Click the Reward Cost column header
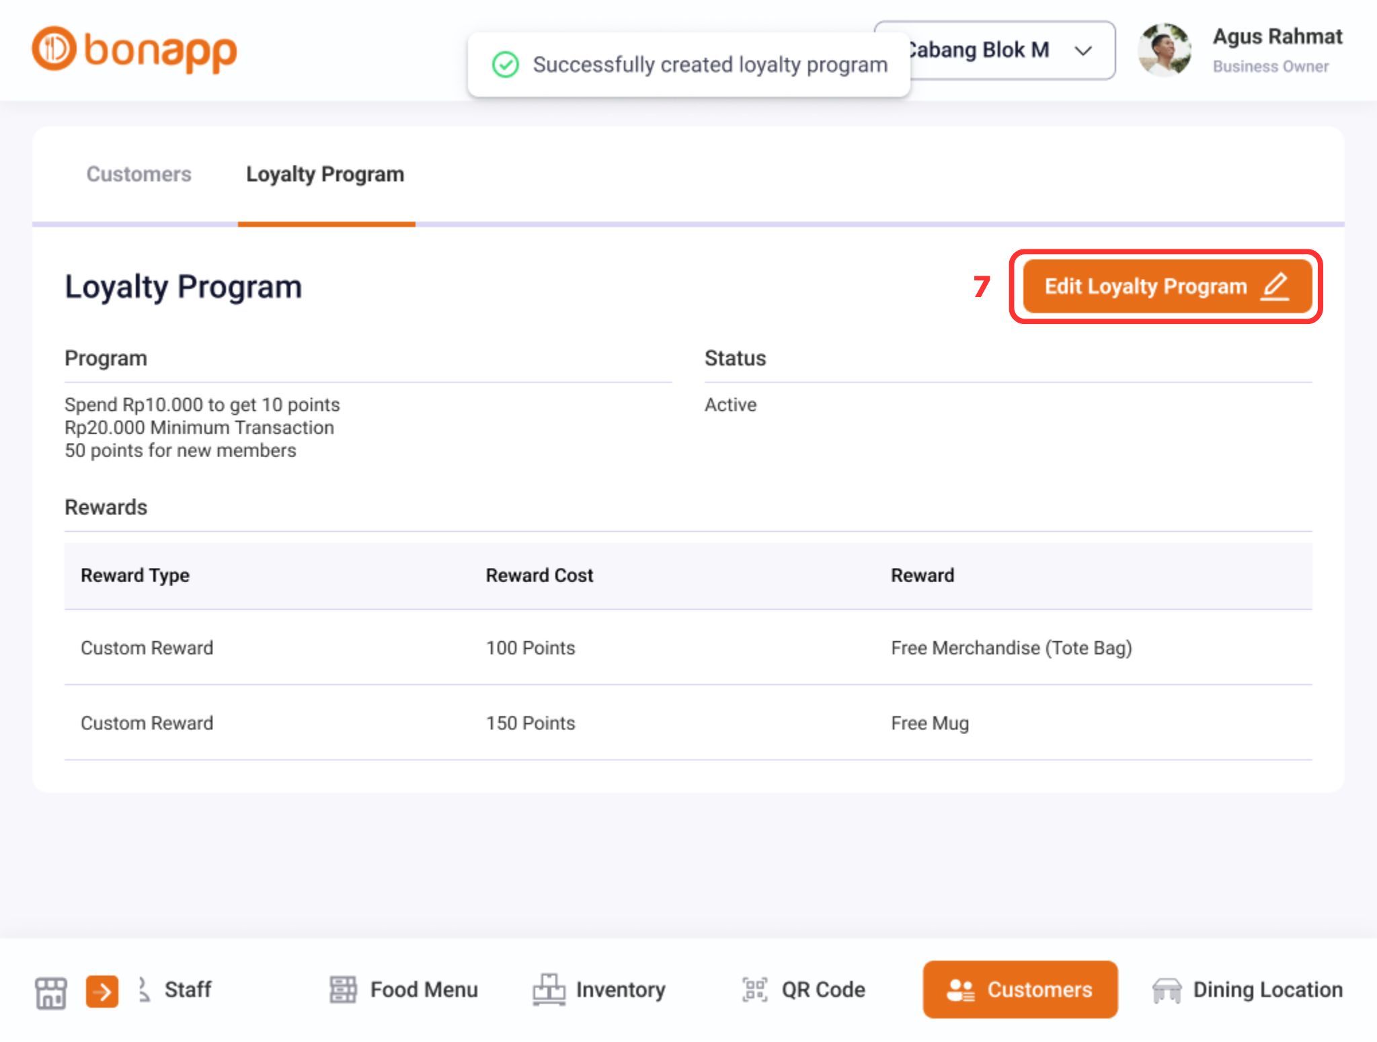The image size is (1377, 1042). [x=539, y=575]
